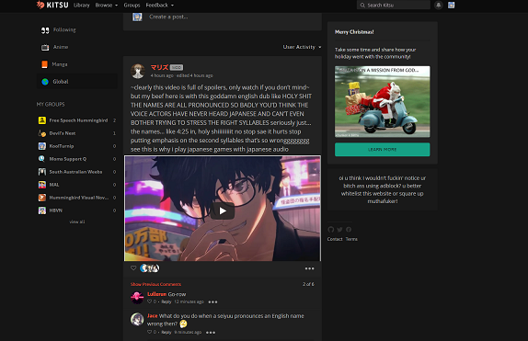This screenshot has height=341, width=528.
Task: Open options for Jace's comment
Action: pos(211,332)
